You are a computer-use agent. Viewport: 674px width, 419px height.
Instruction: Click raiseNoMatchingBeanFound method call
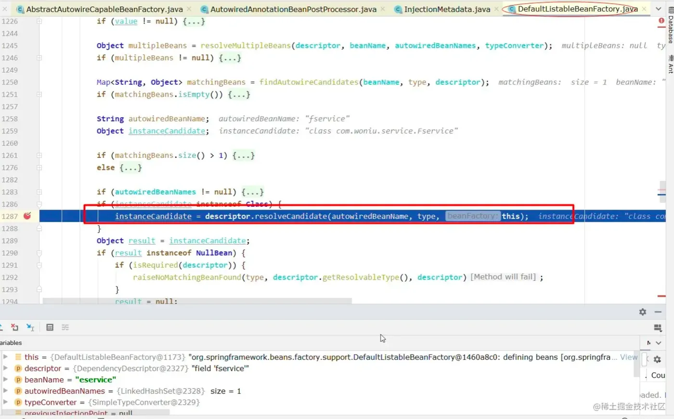pyautogui.click(x=187, y=277)
